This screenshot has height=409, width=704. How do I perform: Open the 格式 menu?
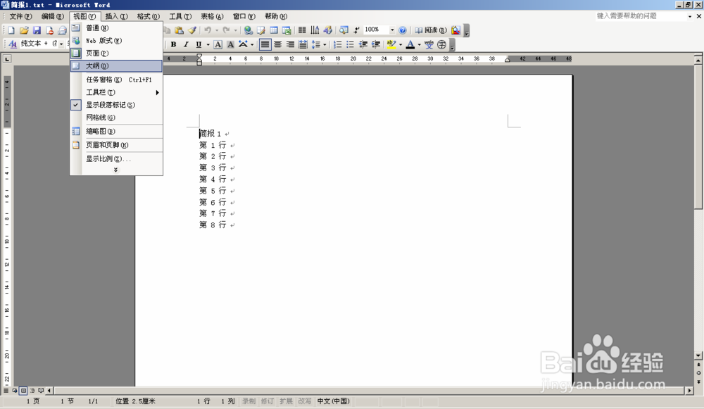[148, 16]
